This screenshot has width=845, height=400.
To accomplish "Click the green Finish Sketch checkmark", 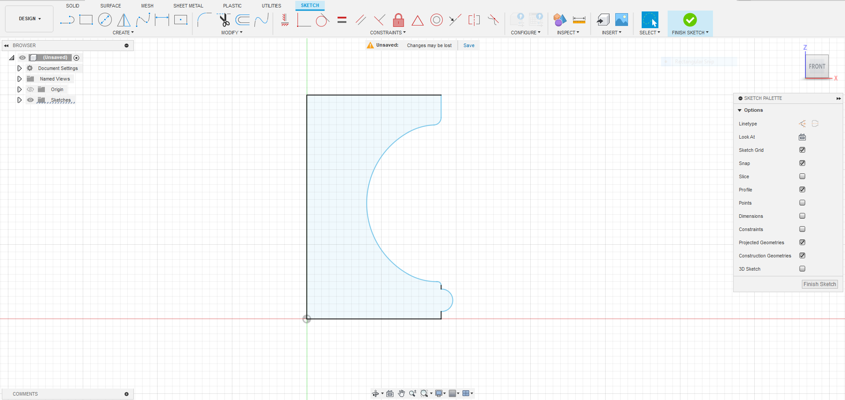I will tap(690, 20).
